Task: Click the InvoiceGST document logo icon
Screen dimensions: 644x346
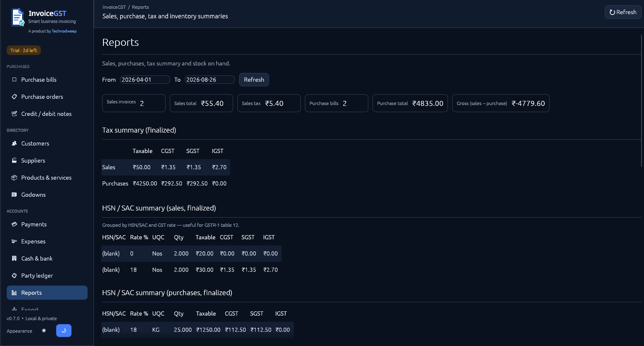Action: [x=18, y=18]
